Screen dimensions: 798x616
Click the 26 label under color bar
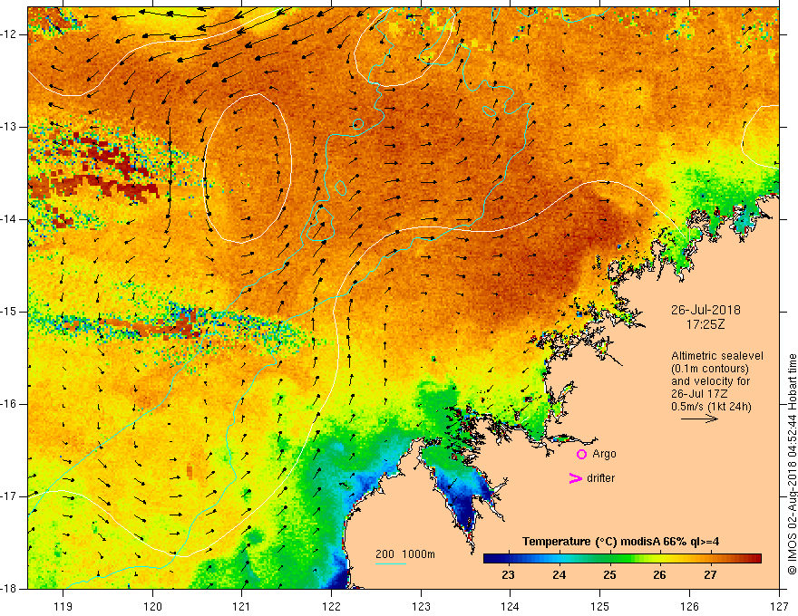(x=659, y=575)
